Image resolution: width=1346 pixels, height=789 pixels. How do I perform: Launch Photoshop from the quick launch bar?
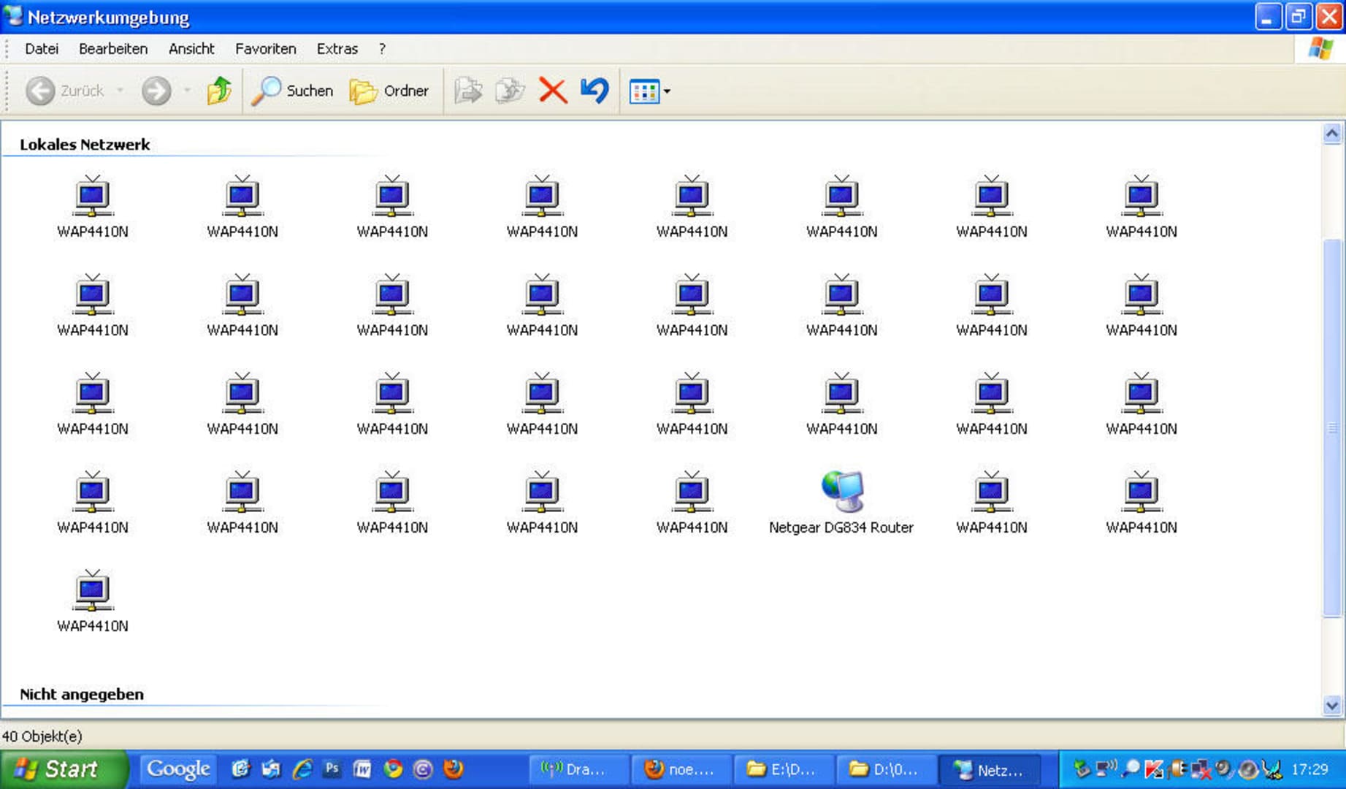332,769
